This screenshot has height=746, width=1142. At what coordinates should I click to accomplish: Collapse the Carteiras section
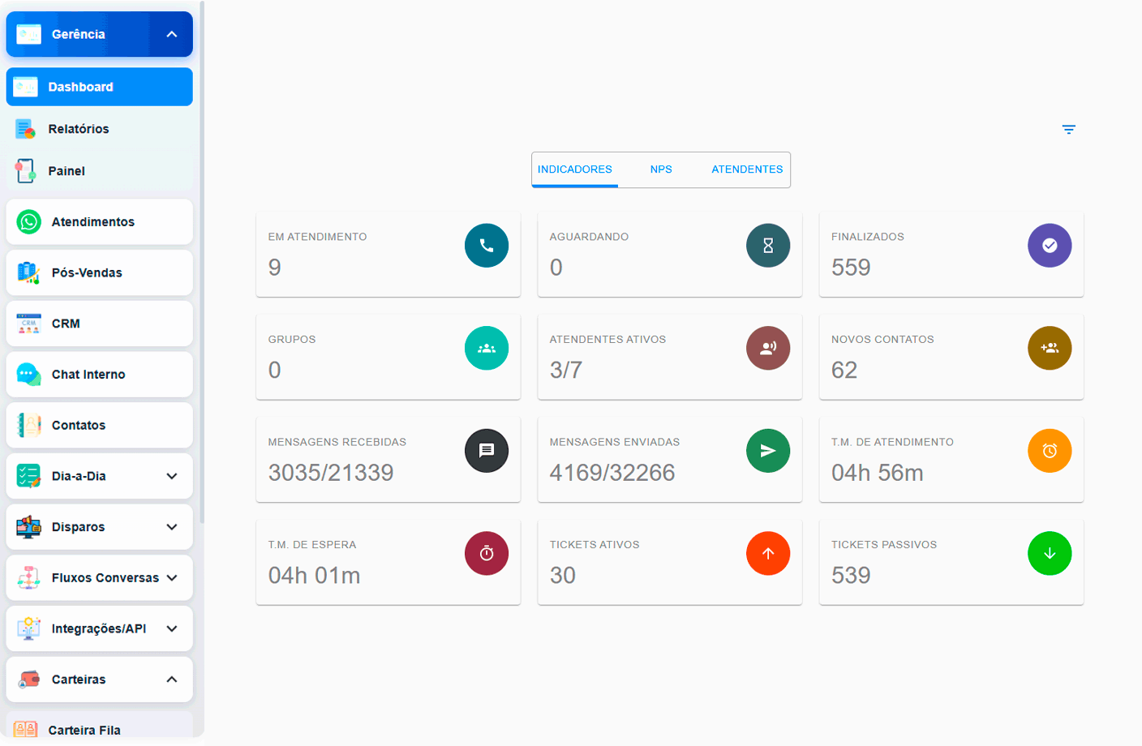pos(172,680)
